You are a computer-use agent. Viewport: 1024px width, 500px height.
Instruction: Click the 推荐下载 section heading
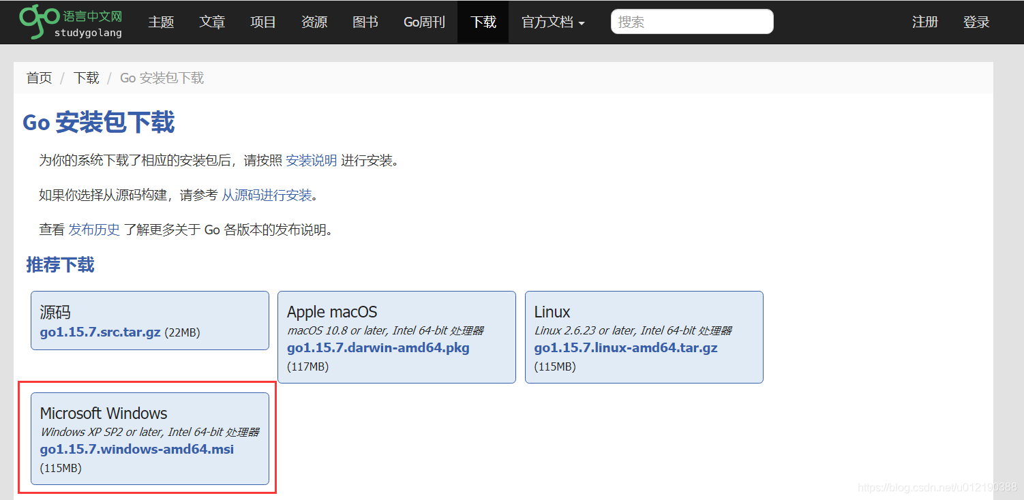point(60,264)
